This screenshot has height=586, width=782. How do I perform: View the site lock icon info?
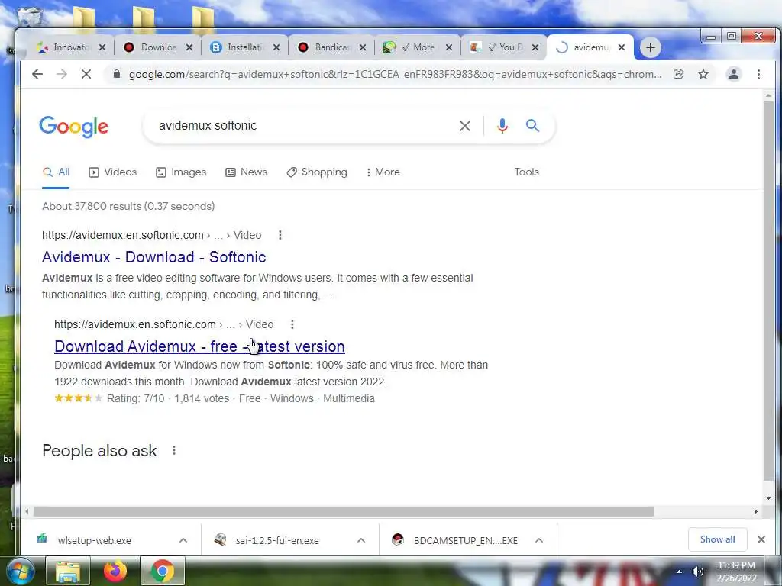pos(117,74)
